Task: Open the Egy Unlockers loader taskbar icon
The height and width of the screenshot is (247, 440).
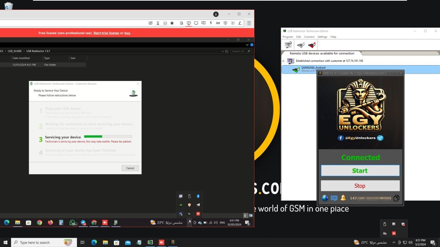Action: (173, 243)
